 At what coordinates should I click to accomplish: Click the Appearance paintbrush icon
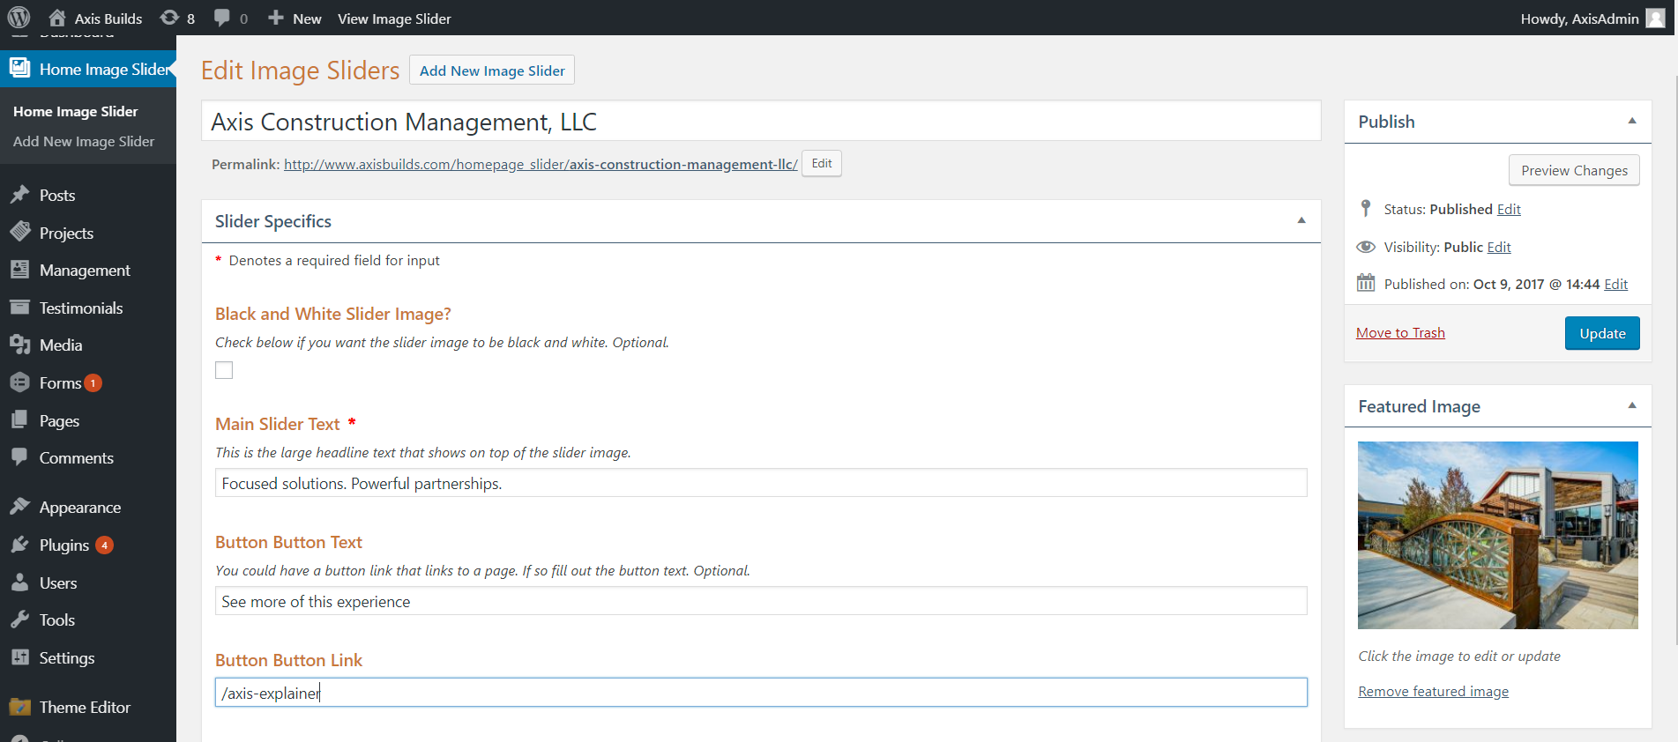pyautogui.click(x=19, y=507)
